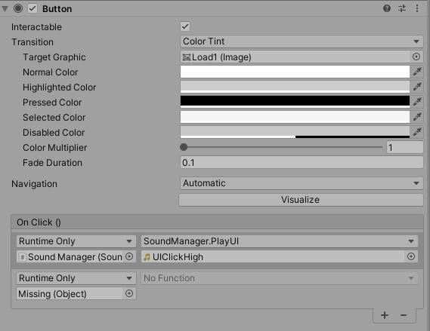Click the Pressed Color label
Image resolution: width=430 pixels, height=331 pixels.
[52, 102]
